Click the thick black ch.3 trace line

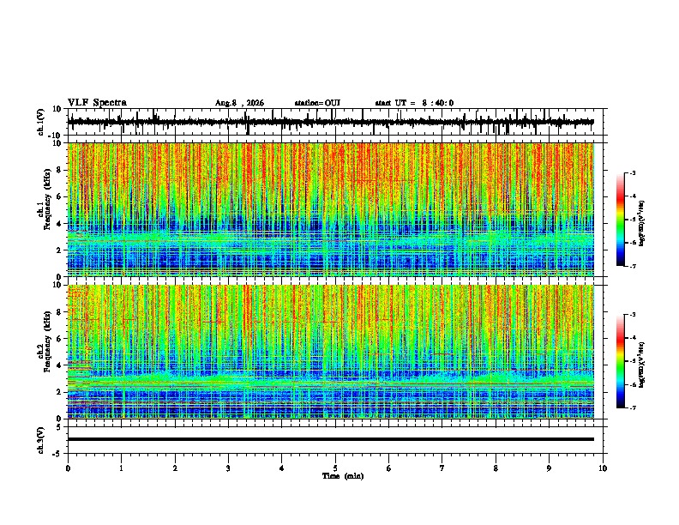(330, 439)
